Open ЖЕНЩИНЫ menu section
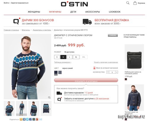 coord(34,12)
